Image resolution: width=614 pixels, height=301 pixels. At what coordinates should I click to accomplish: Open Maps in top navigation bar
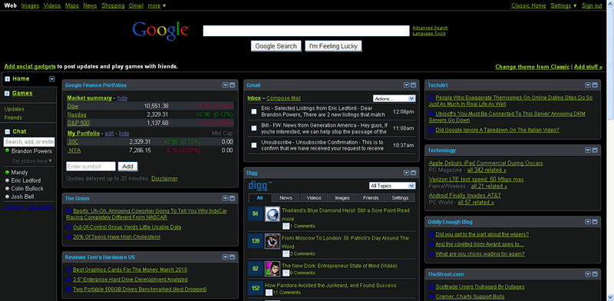[72, 5]
